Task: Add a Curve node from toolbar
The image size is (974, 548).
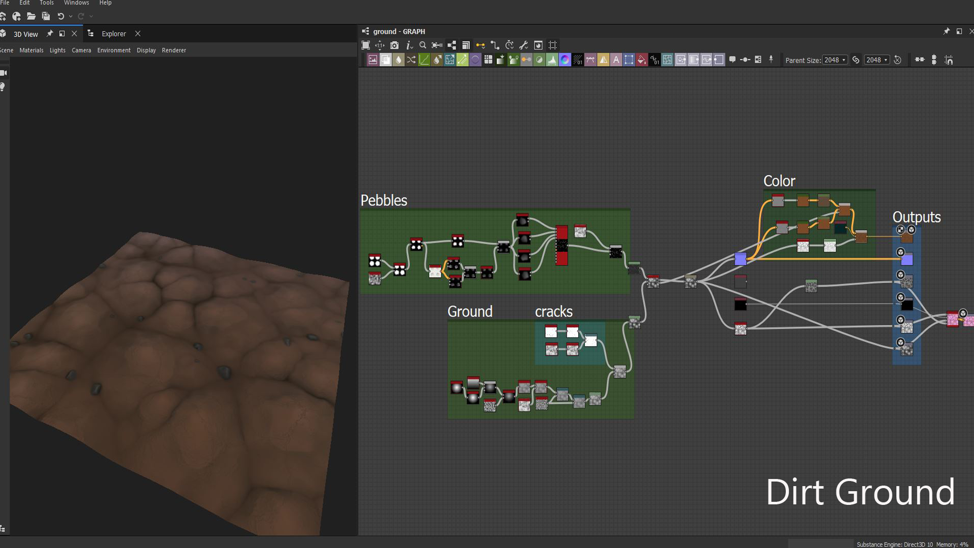Action: [x=424, y=60]
